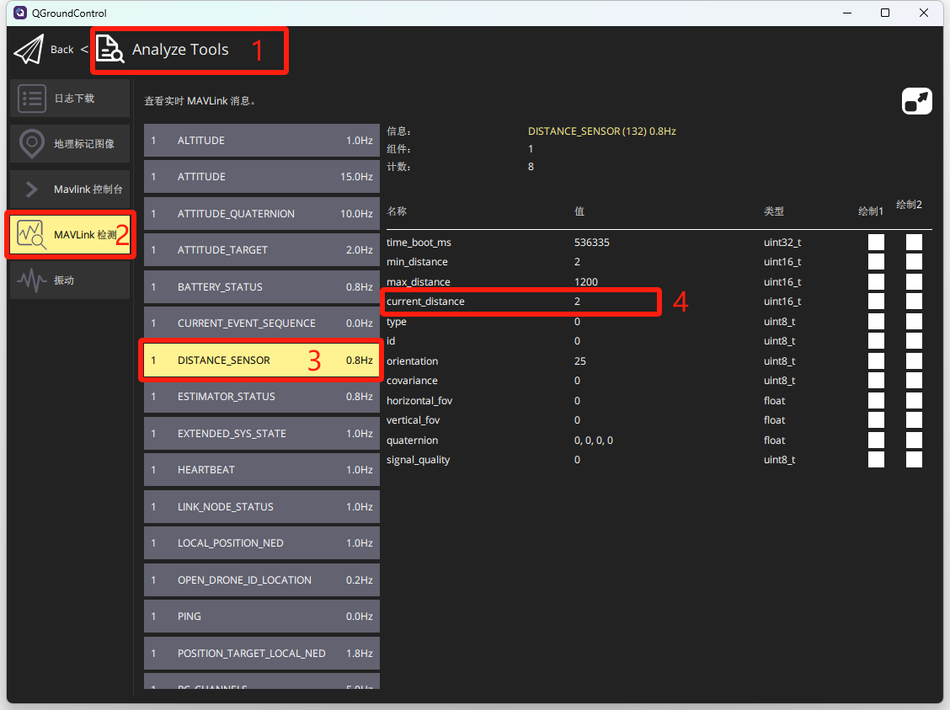Check 绘制1 box for time_boot_ms
950x710 pixels.
(x=876, y=243)
